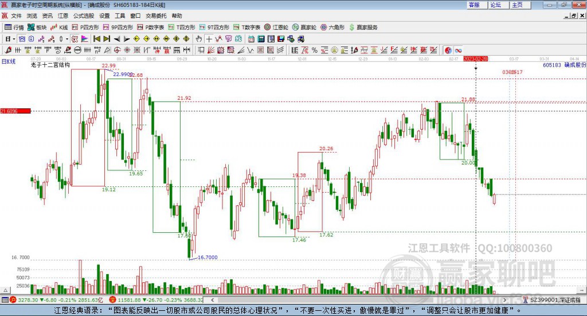
Task: Click the yin-yang taiji icon
Action: tap(448, 50)
